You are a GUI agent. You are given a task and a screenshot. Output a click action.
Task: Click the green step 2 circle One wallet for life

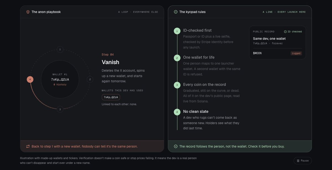click(x=177, y=58)
